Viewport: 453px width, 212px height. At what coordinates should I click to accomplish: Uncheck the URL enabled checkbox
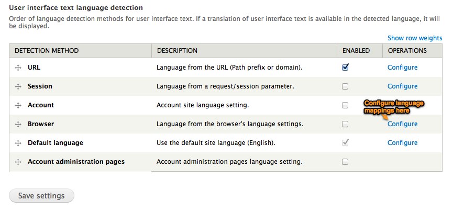click(x=345, y=68)
